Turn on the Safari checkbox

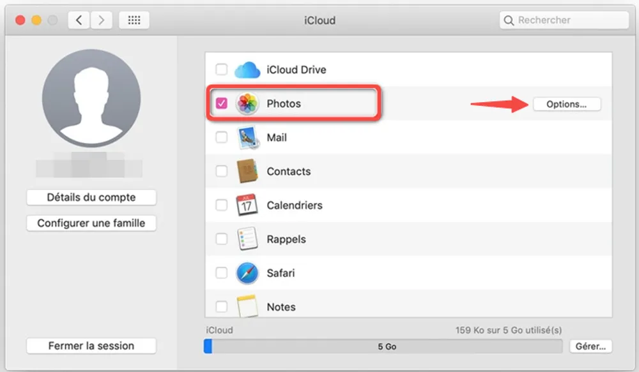tap(221, 272)
